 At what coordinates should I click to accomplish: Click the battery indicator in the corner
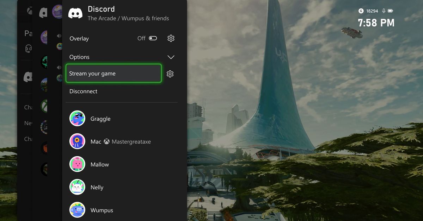[x=391, y=11]
